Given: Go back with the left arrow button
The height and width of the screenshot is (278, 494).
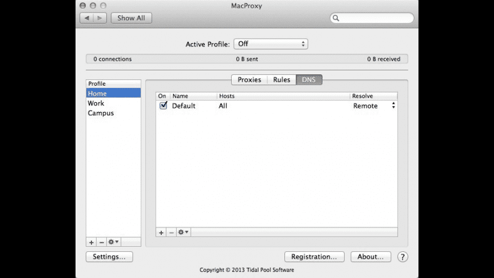Looking at the screenshot, I should [x=87, y=18].
